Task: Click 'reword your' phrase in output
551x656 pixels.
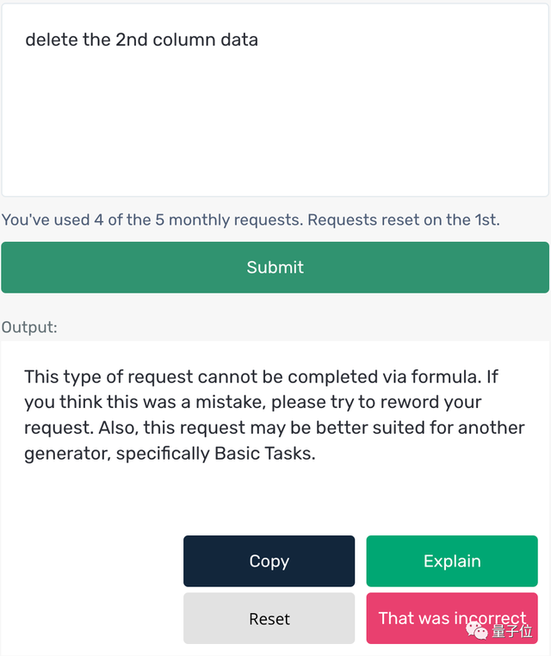Action: pos(430,402)
